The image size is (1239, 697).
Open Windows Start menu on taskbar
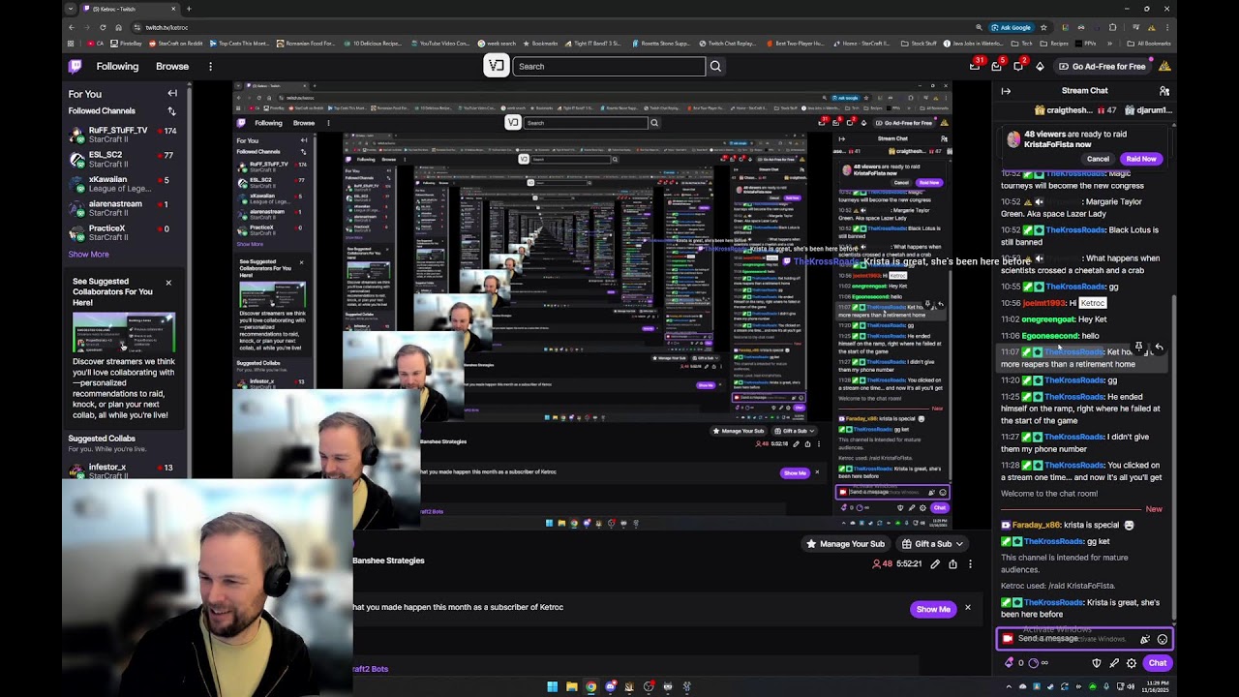[x=552, y=686]
